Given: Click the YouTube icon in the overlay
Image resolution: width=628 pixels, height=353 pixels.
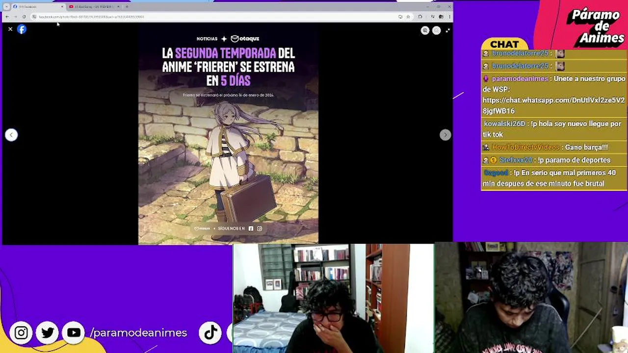Looking at the screenshot, I should 74,333.
